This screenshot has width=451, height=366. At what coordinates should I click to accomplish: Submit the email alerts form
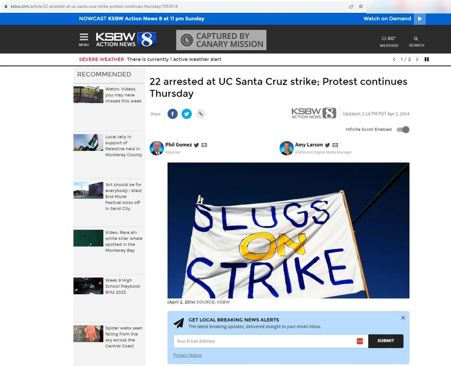point(386,341)
